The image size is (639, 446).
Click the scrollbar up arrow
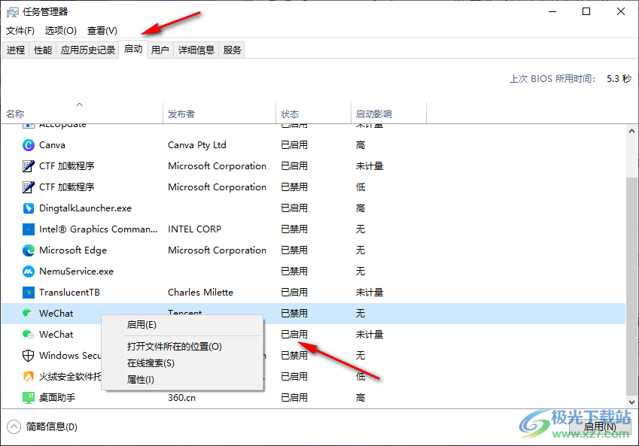(631, 131)
